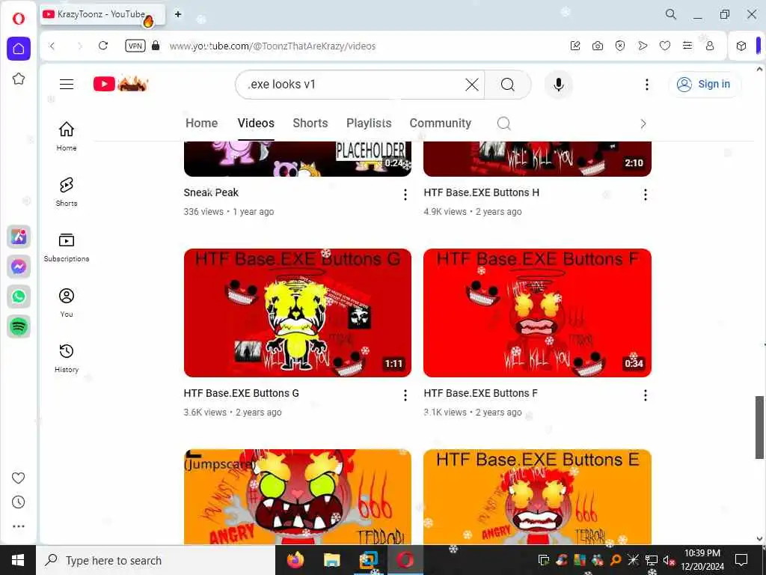Open HTF Base.EXE Buttons G title
The width and height of the screenshot is (766, 575).
click(242, 393)
